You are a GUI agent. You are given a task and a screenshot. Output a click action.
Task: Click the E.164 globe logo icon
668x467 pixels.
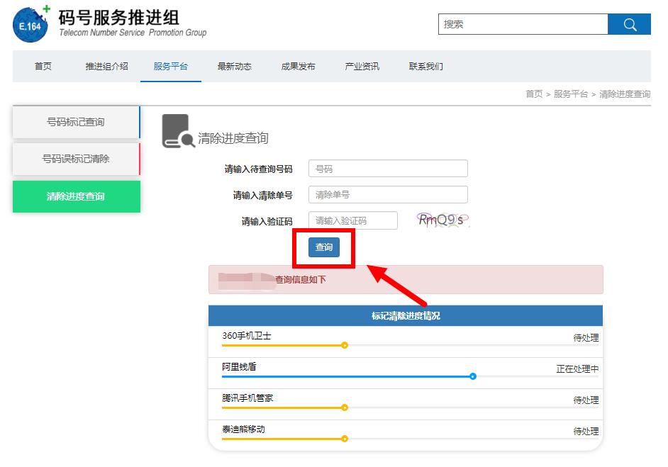click(29, 23)
